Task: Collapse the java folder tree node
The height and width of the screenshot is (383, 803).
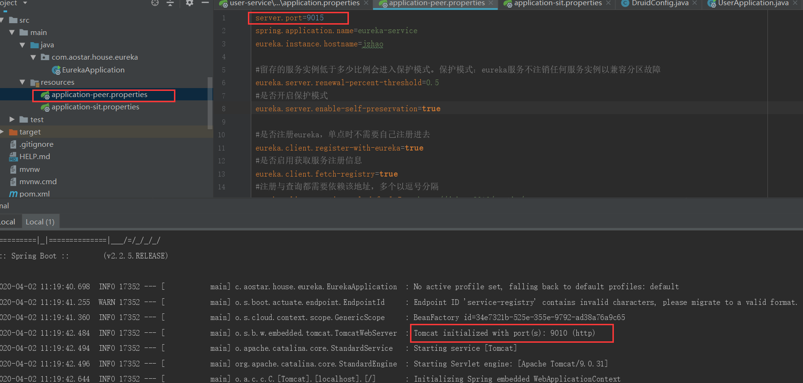Action: click(x=22, y=45)
